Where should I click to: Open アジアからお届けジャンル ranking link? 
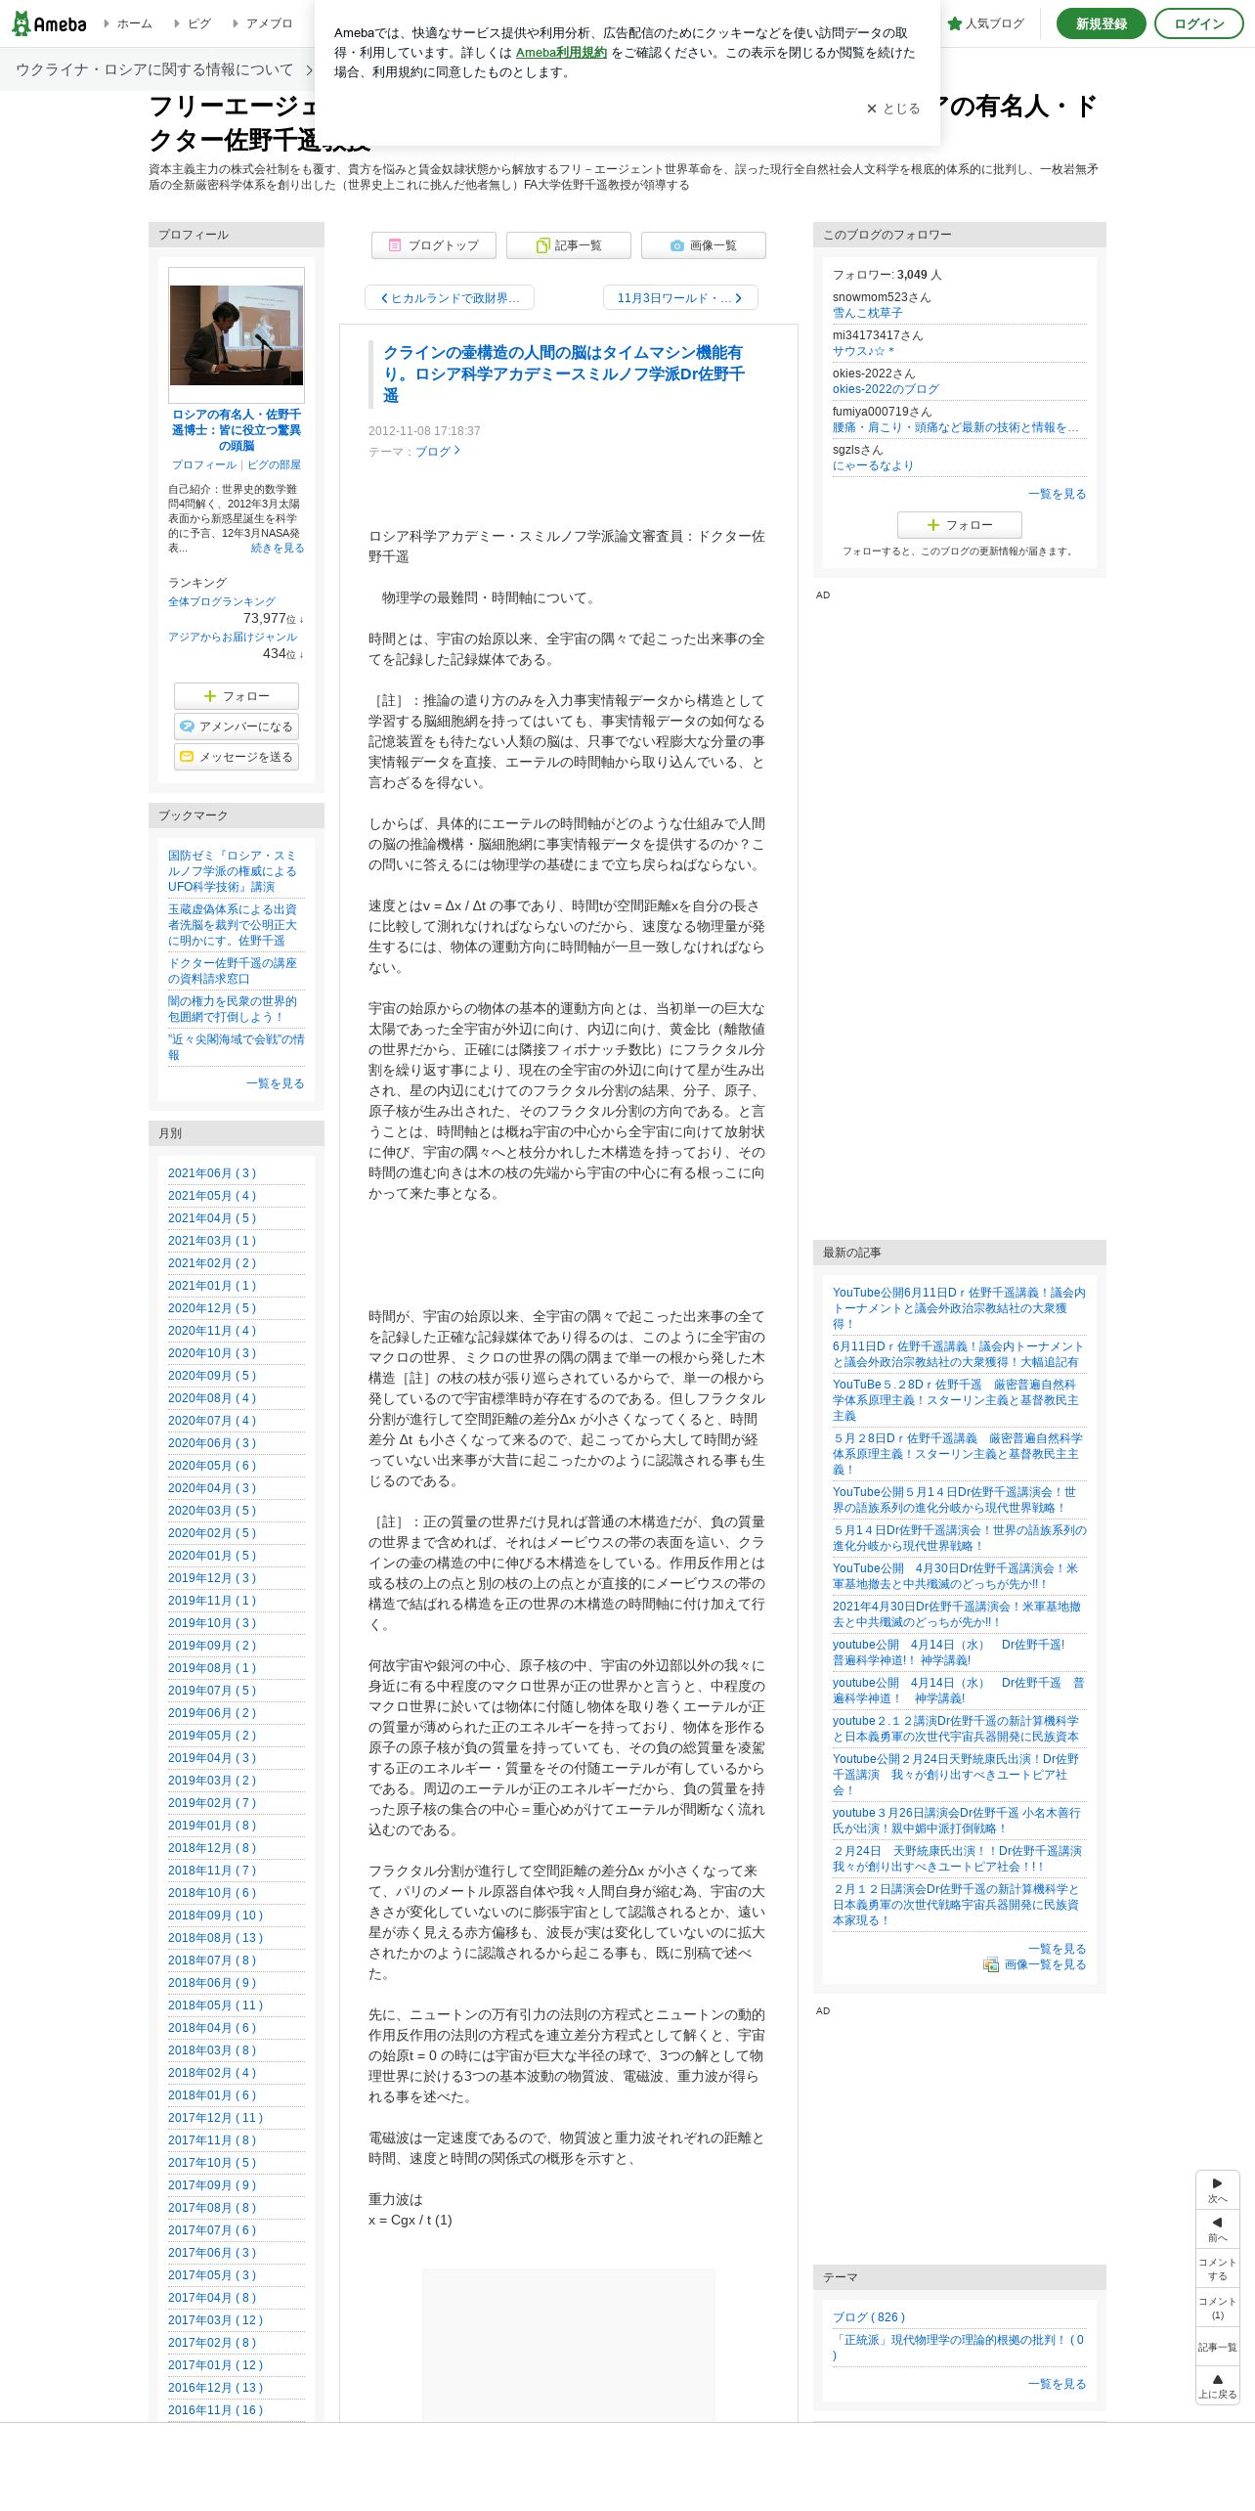point(233,638)
